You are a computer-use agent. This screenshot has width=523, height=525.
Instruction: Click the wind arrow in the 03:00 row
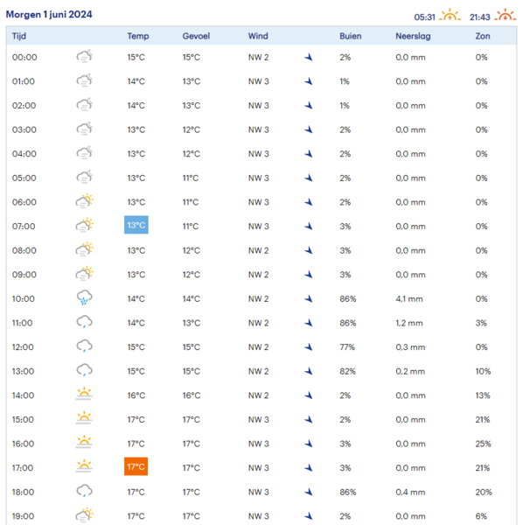(309, 129)
